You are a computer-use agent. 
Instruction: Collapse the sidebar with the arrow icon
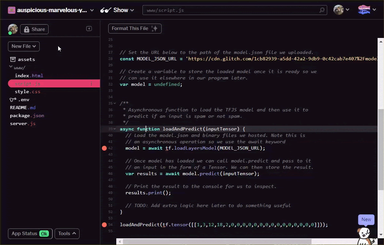coord(89,28)
